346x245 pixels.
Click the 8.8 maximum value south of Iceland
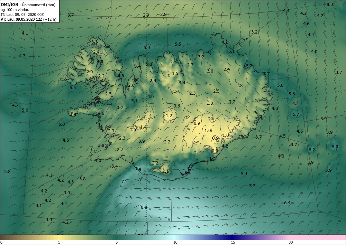pos(144,207)
